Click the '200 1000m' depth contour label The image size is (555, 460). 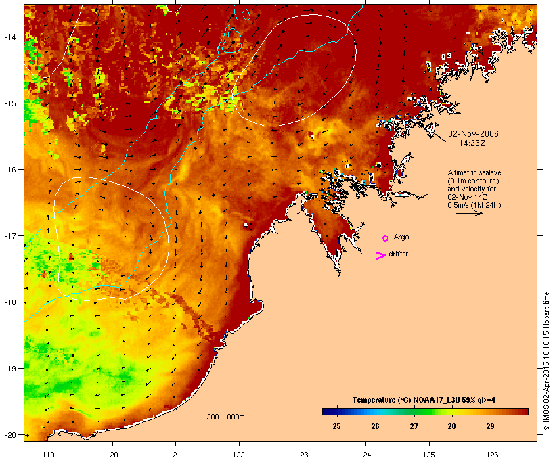(x=225, y=417)
